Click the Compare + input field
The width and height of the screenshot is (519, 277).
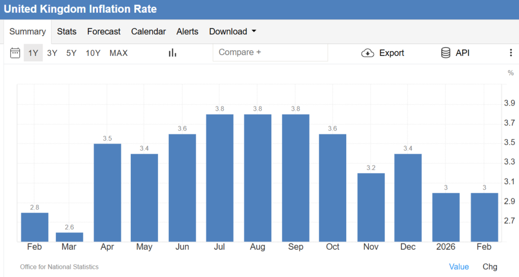(270, 52)
